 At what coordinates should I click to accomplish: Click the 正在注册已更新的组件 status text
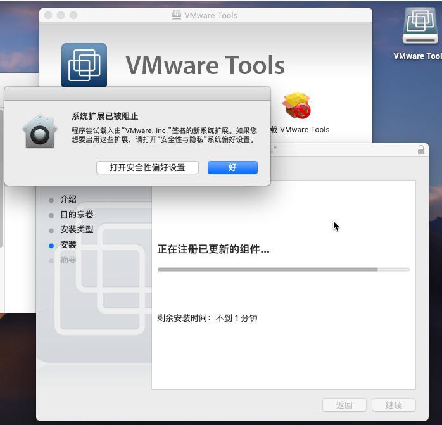click(x=213, y=250)
